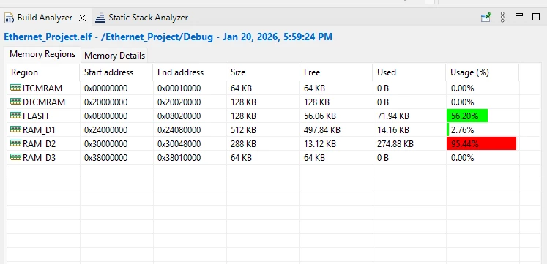Click start address 0x24000000 of RAM_D1
The image size is (547, 264).
coord(105,130)
